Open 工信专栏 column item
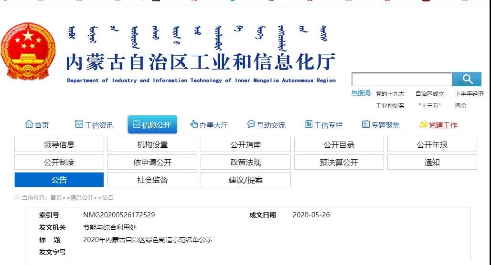 pos(324,125)
